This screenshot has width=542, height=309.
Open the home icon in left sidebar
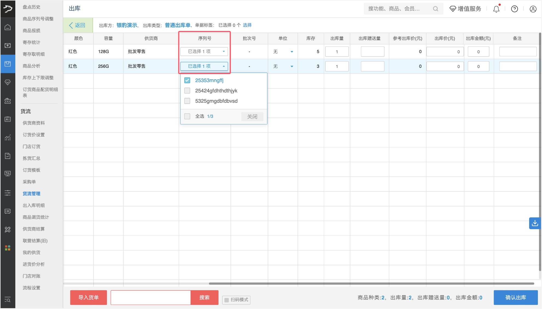point(8,27)
